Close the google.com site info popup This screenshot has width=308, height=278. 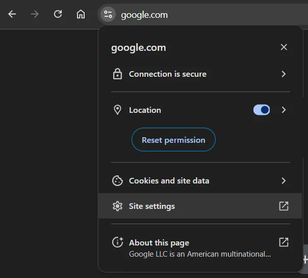[284, 47]
